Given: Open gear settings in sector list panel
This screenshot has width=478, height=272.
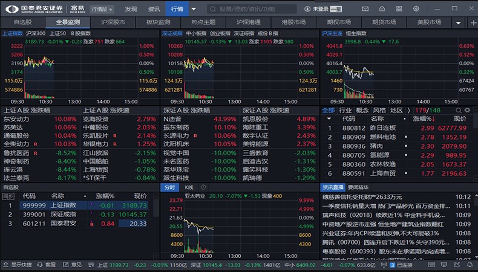Looking at the screenshot, I should tap(467, 110).
